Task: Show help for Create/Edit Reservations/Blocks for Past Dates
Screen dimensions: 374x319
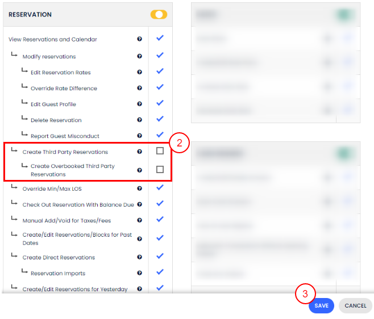Action: [139, 239]
